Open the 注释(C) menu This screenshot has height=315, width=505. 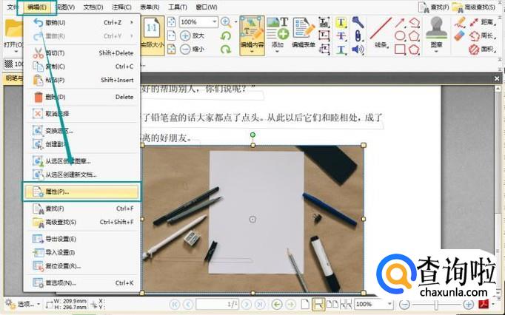click(121, 7)
